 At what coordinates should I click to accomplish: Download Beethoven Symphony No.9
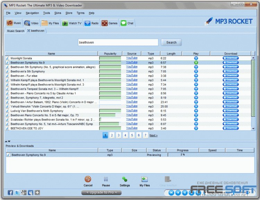click(231, 63)
